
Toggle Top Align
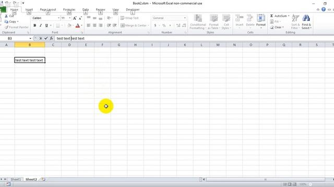coord(89,18)
